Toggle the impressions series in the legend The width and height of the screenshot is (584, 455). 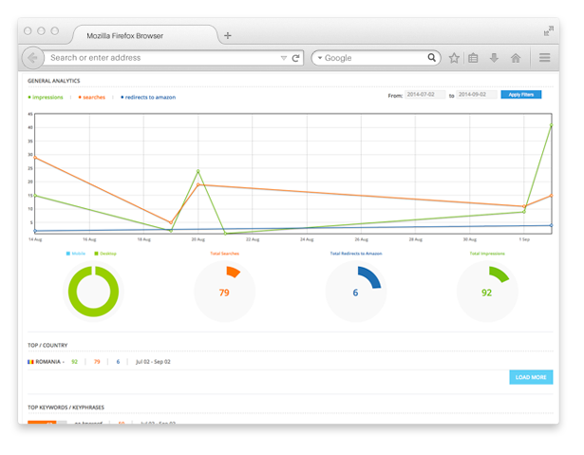[x=46, y=97]
